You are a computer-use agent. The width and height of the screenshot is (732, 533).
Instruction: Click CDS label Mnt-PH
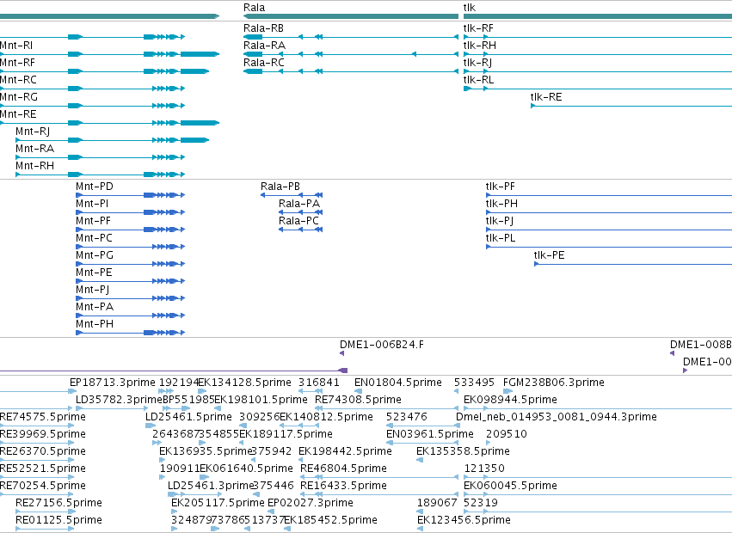95,324
